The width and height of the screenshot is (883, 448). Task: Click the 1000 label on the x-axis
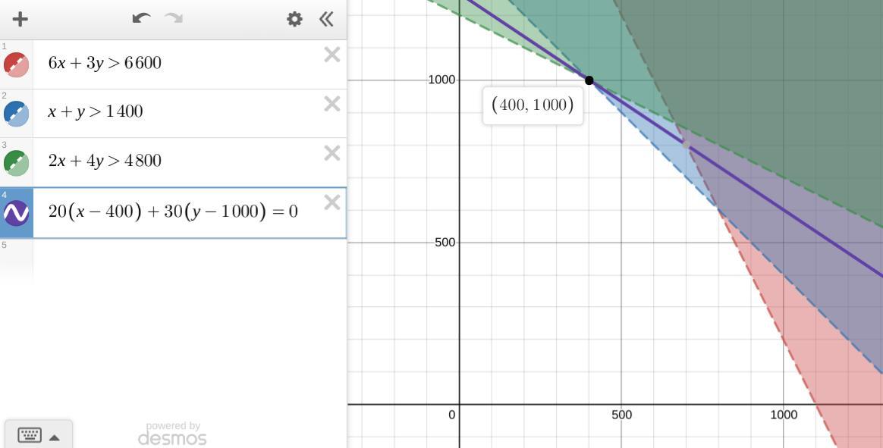pos(784,415)
